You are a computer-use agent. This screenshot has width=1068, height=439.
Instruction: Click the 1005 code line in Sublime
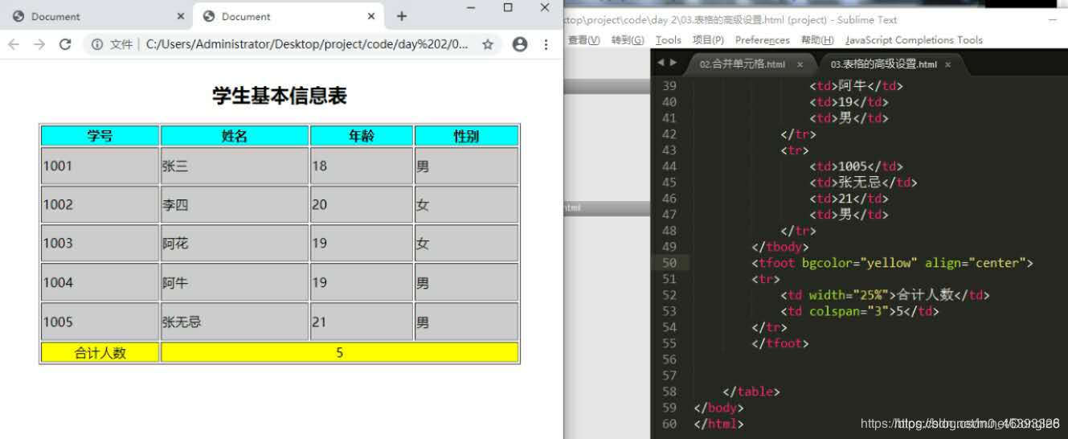click(x=857, y=166)
